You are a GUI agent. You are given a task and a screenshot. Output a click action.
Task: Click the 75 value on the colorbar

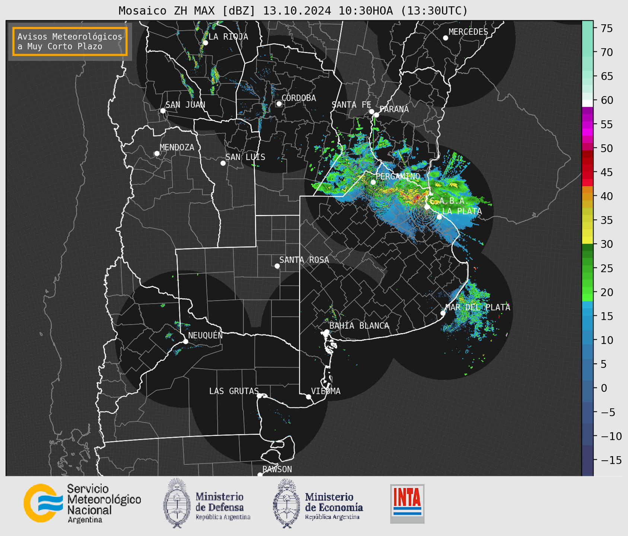(606, 28)
